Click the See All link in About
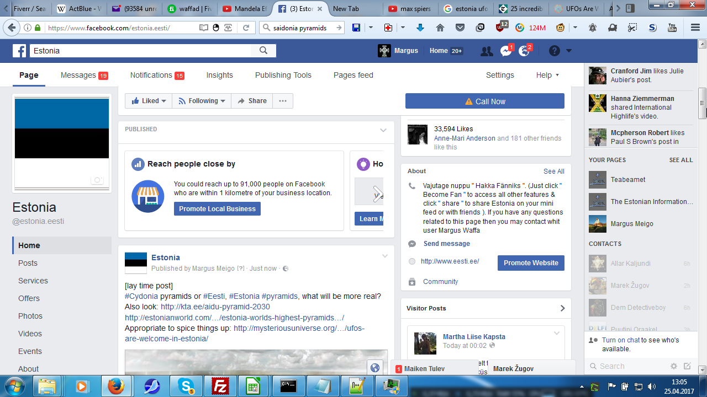This screenshot has width=707, height=397. click(x=554, y=171)
